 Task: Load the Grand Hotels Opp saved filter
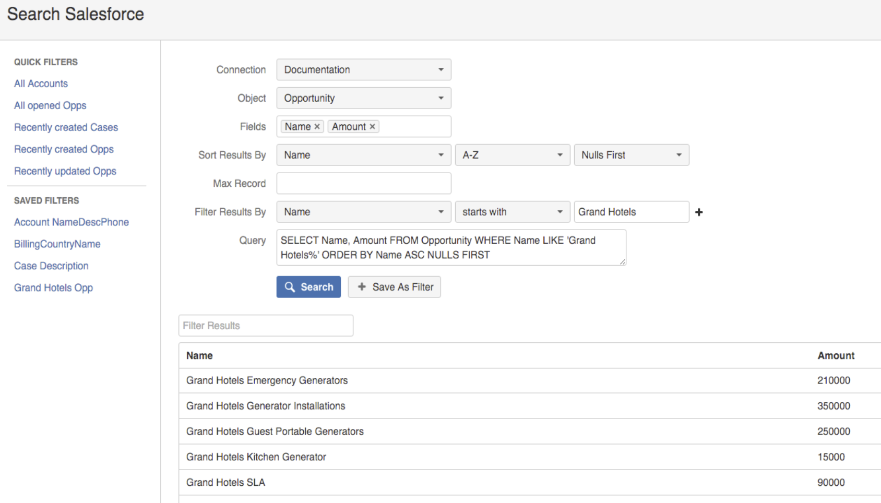[x=53, y=288]
